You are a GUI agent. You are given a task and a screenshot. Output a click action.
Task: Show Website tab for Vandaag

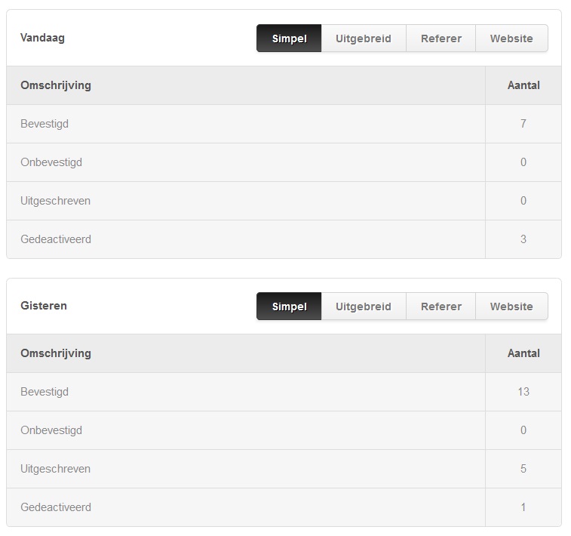[x=511, y=39]
